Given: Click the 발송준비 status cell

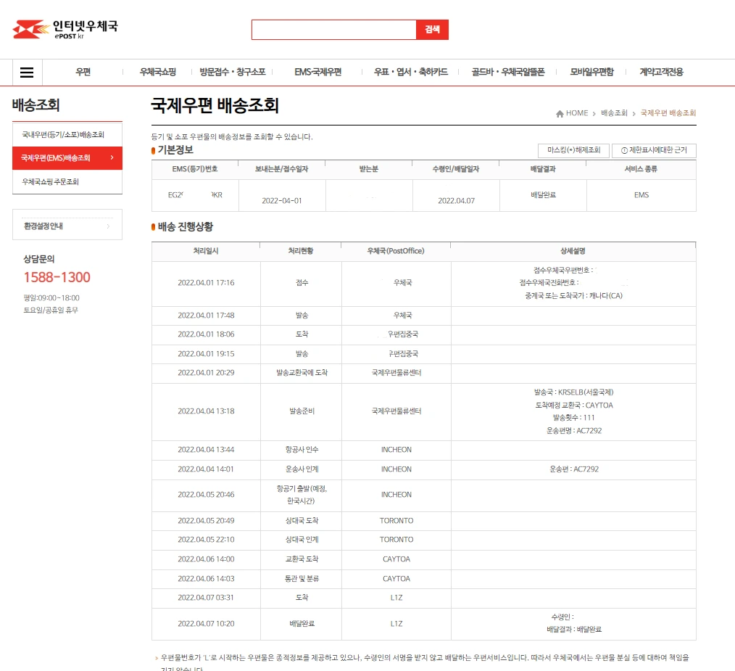Looking at the screenshot, I should 302,411.
